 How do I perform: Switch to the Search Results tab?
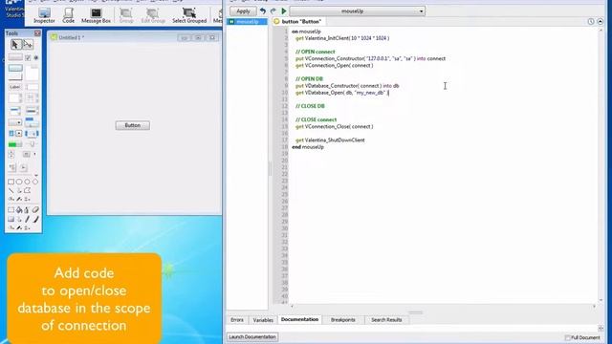(x=386, y=320)
